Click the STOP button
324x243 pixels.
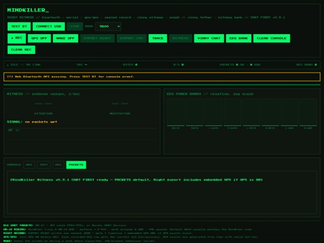[x=75, y=26]
